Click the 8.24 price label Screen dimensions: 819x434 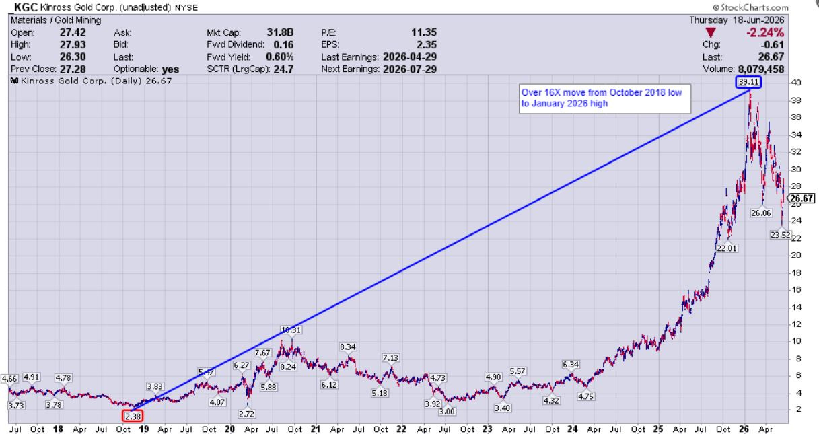pos(289,367)
